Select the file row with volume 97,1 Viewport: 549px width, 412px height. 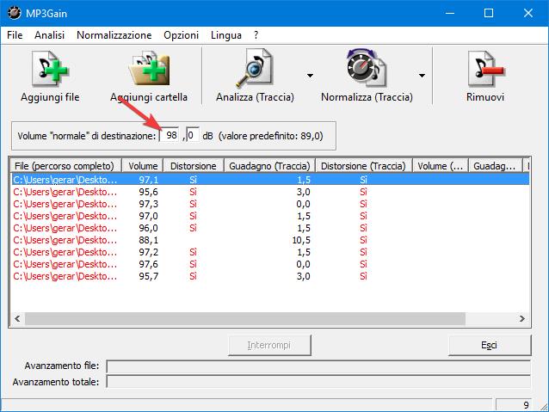tap(270, 180)
